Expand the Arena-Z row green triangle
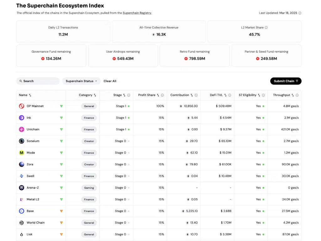The image size is (321, 241). pyautogui.click(x=61, y=188)
